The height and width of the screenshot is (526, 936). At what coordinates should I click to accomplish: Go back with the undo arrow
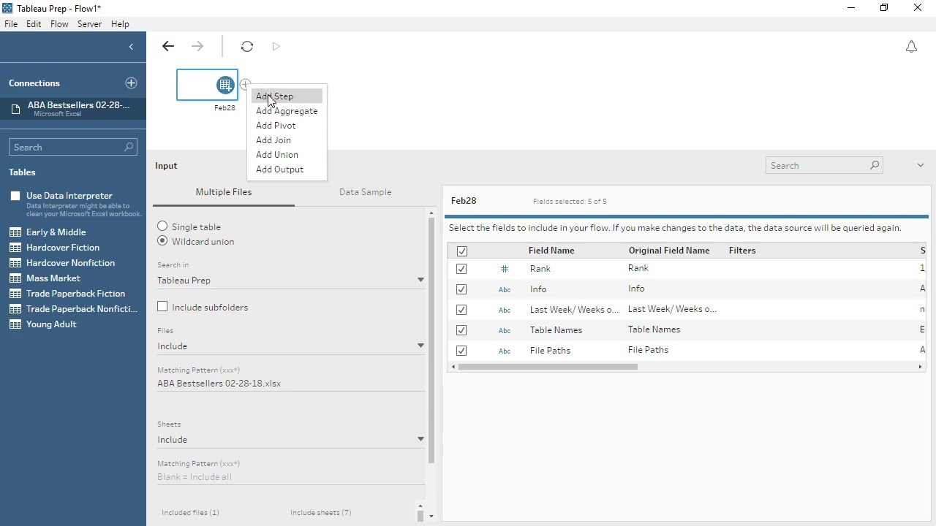tap(168, 47)
